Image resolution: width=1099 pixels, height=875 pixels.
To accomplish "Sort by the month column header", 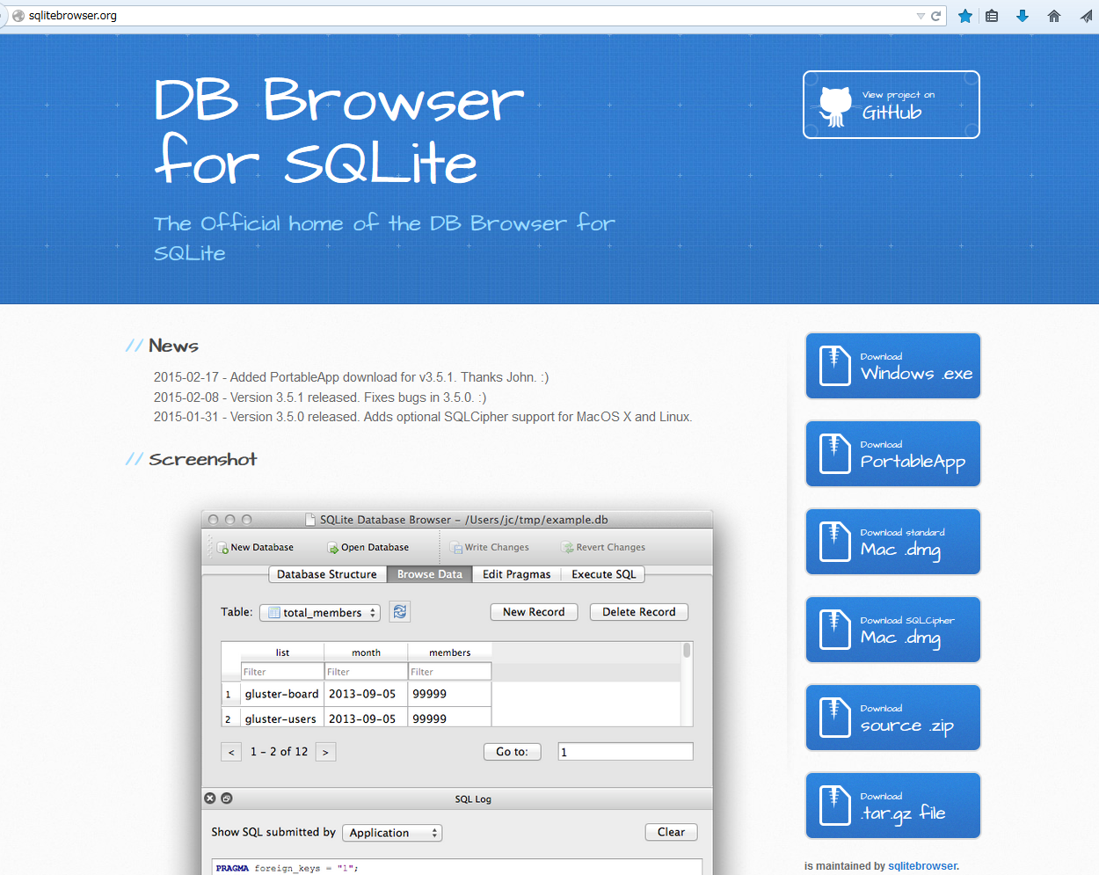I will click(366, 653).
